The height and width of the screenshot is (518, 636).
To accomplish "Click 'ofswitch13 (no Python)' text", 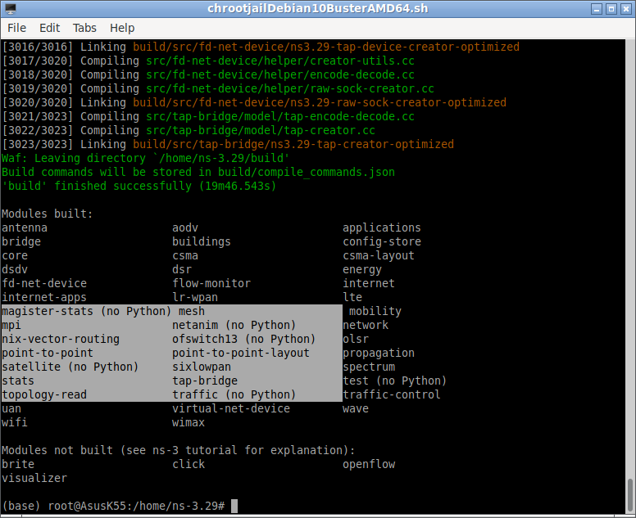I will [243, 340].
